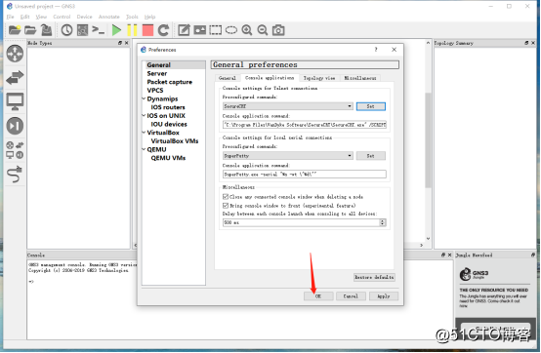Collapse the IOS on UNIX tree node
Viewport: 541px width, 353px height.
(x=144, y=116)
